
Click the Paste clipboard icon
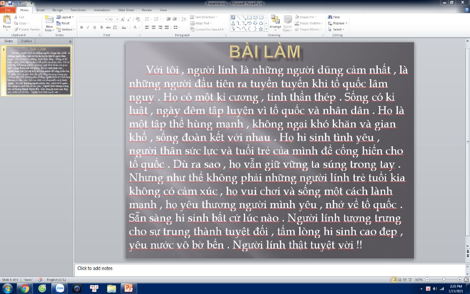click(6, 21)
